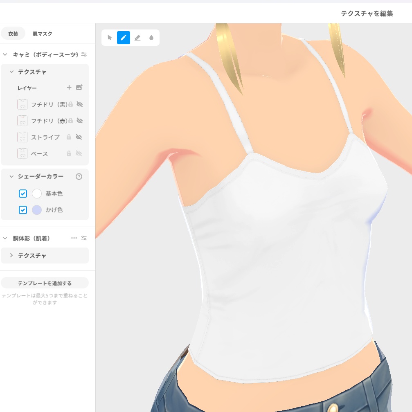Image resolution: width=412 pixels, height=412 pixels.
Task: Uncheck the かげ色 checkbox
Action: [x=23, y=210]
